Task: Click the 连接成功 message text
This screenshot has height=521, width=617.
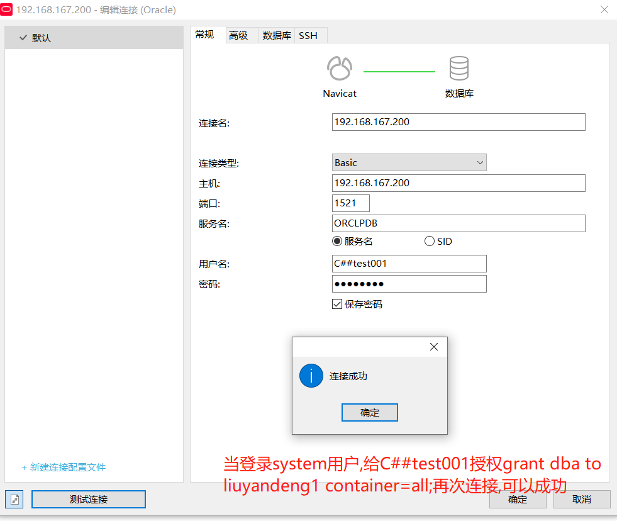Action: point(348,376)
